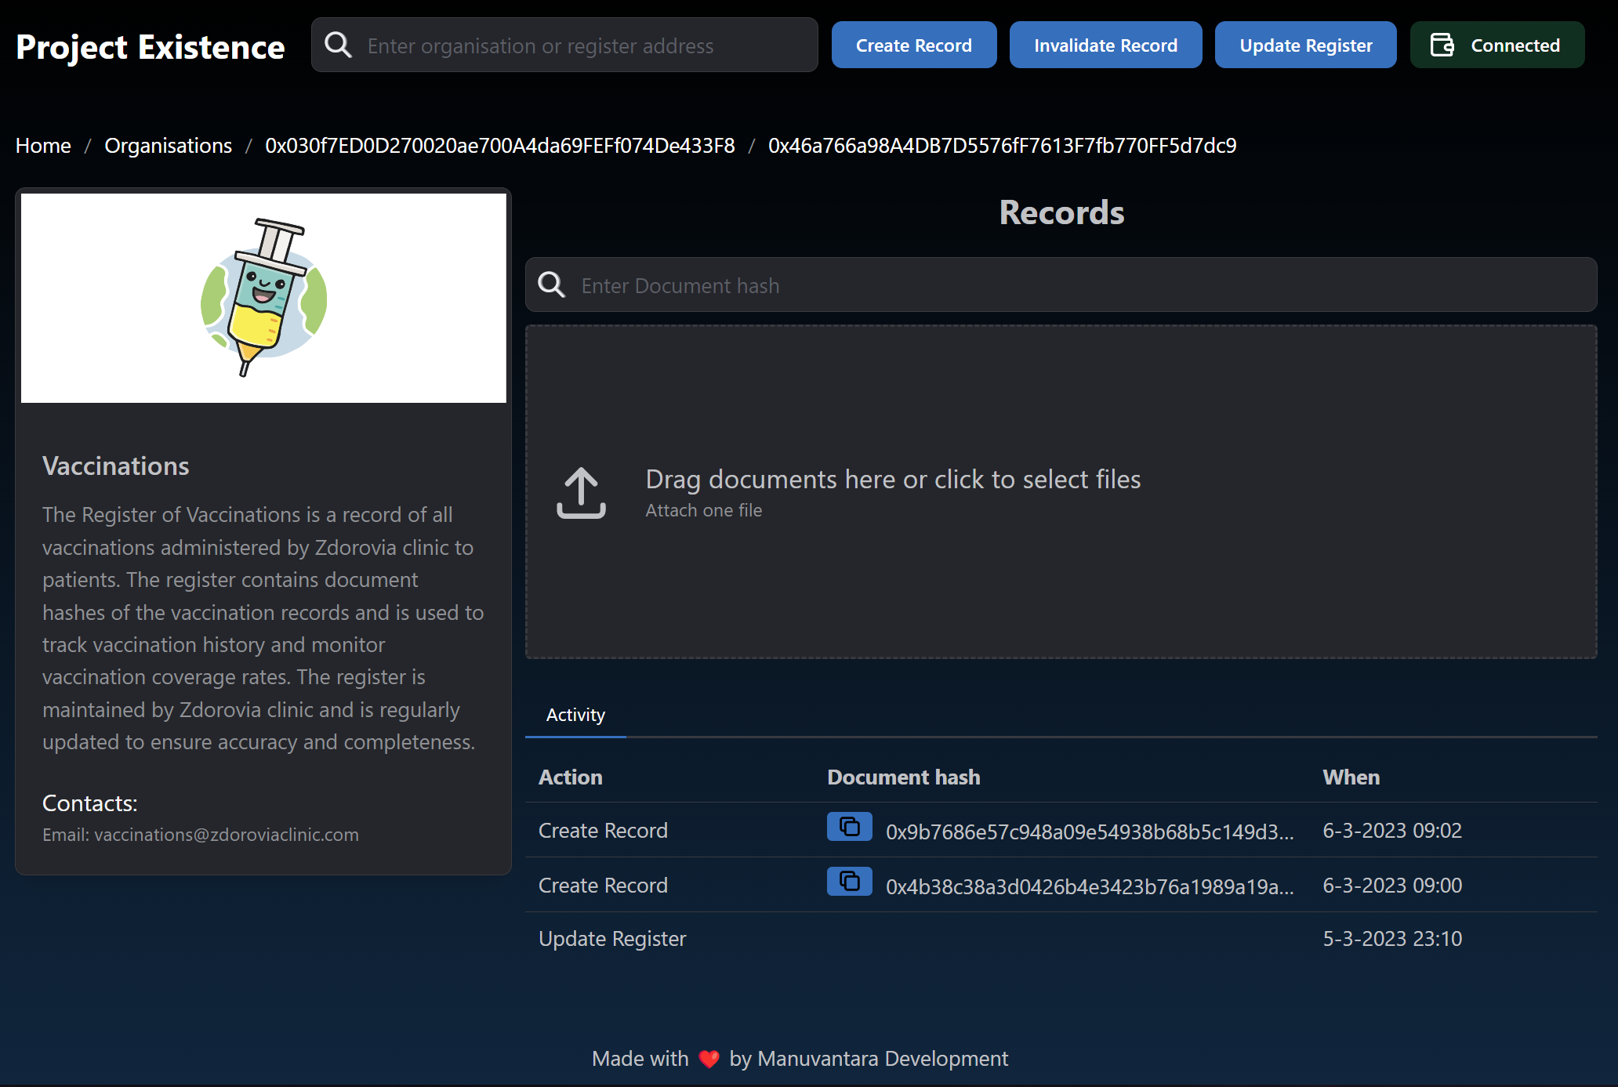
Task: Click the wallet icon beside Connected
Action: [1442, 45]
